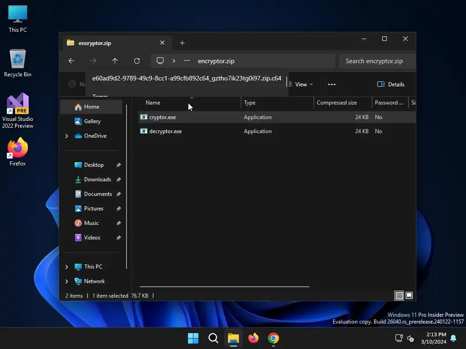
Task: Open the See more toolbar options
Action: click(x=332, y=84)
